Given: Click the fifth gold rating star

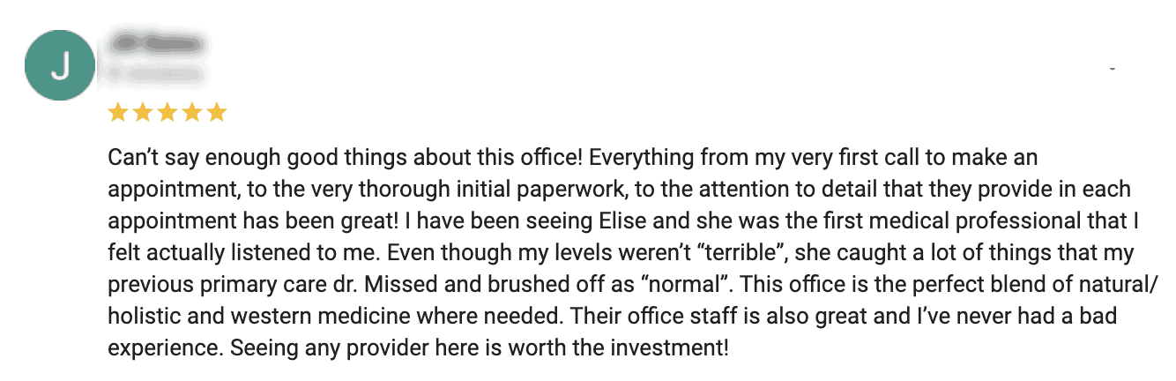Looking at the screenshot, I should (x=217, y=113).
